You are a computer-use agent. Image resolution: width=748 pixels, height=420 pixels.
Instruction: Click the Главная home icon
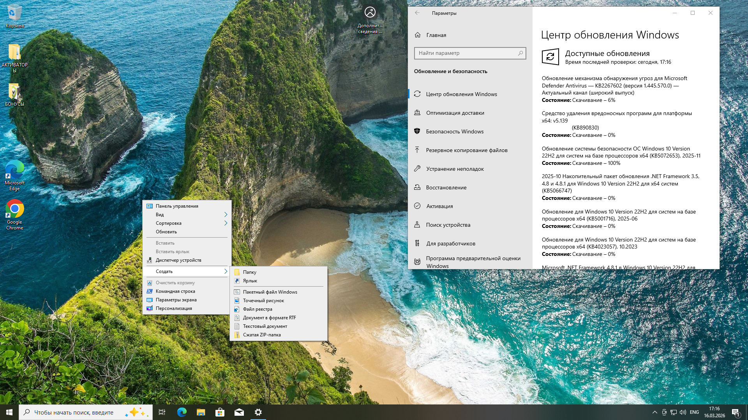click(x=418, y=35)
